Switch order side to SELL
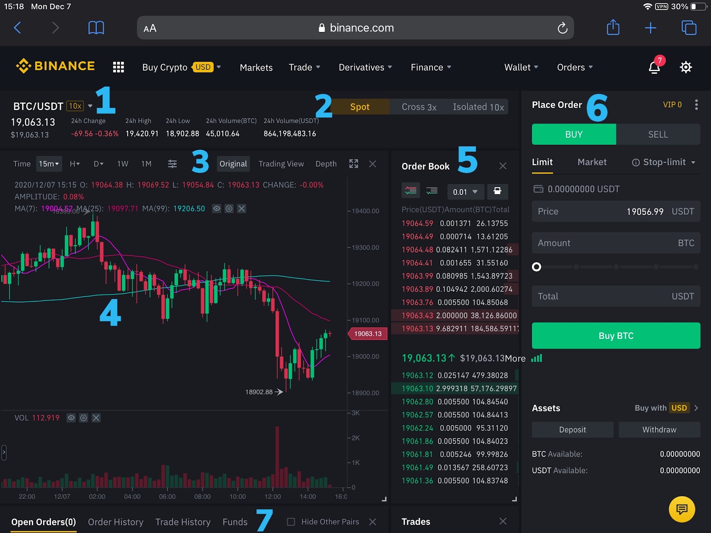Viewport: 711px width, 533px height. click(x=658, y=135)
